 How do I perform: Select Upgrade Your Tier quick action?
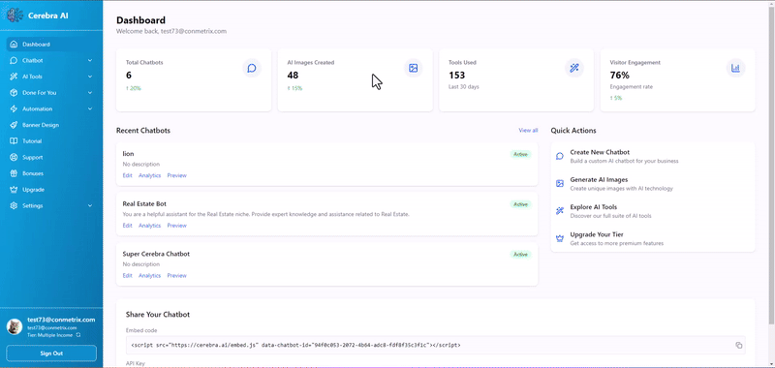pyautogui.click(x=652, y=238)
